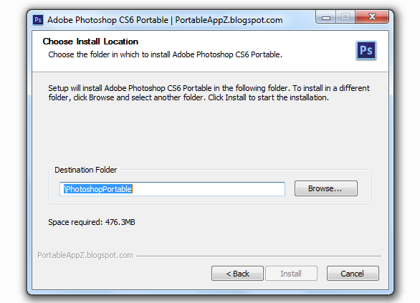Click the blank area above Destination Folder
Image resolution: width=420 pixels, height=303 pixels.
[210, 134]
